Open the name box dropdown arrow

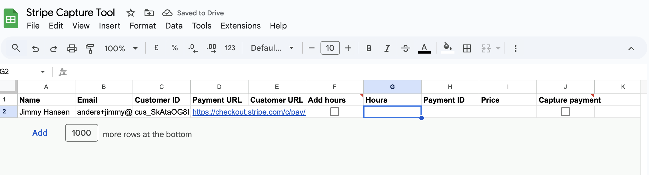43,72
